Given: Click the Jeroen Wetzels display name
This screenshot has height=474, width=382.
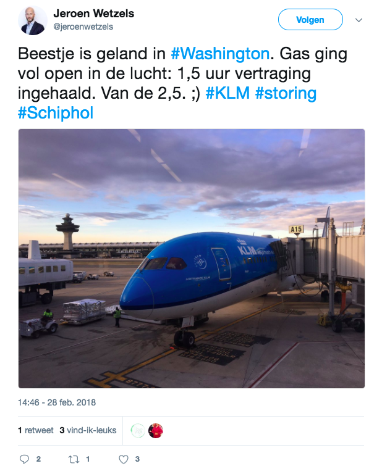Looking at the screenshot, I should click(94, 14).
